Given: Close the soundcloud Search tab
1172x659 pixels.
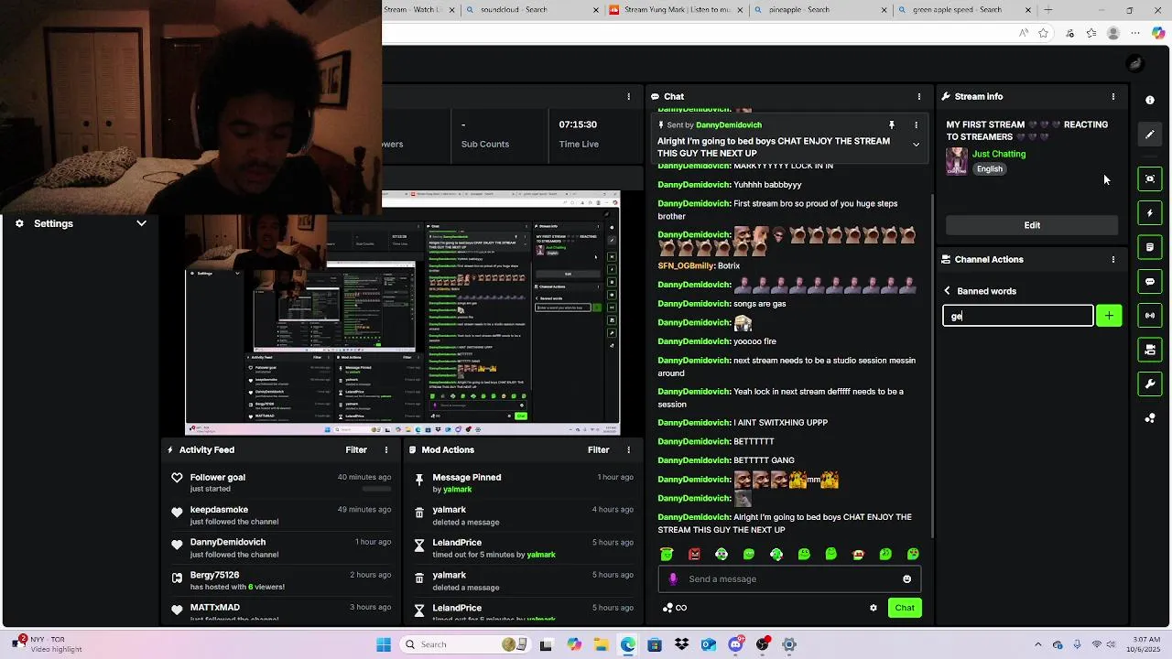Looking at the screenshot, I should [x=596, y=10].
